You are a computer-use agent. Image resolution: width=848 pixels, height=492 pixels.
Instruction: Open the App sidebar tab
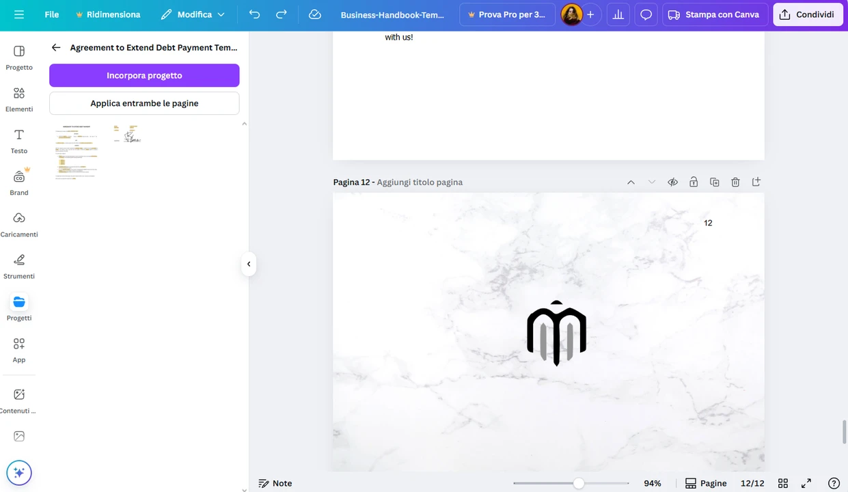(x=19, y=350)
